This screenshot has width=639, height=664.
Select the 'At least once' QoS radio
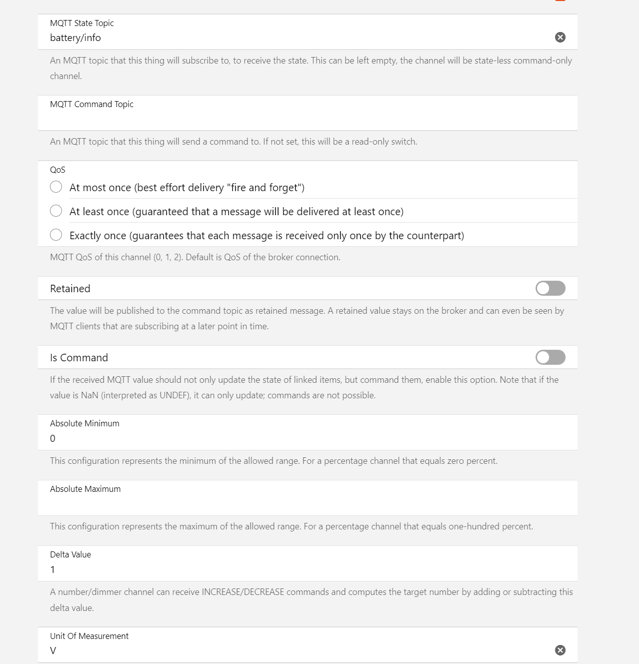click(56, 211)
